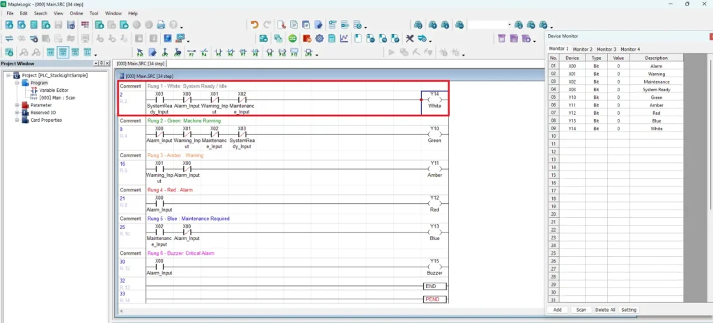Click left arrow of ladder horizontal scrollbar
The height and width of the screenshot is (323, 713).
pyautogui.click(x=120, y=310)
